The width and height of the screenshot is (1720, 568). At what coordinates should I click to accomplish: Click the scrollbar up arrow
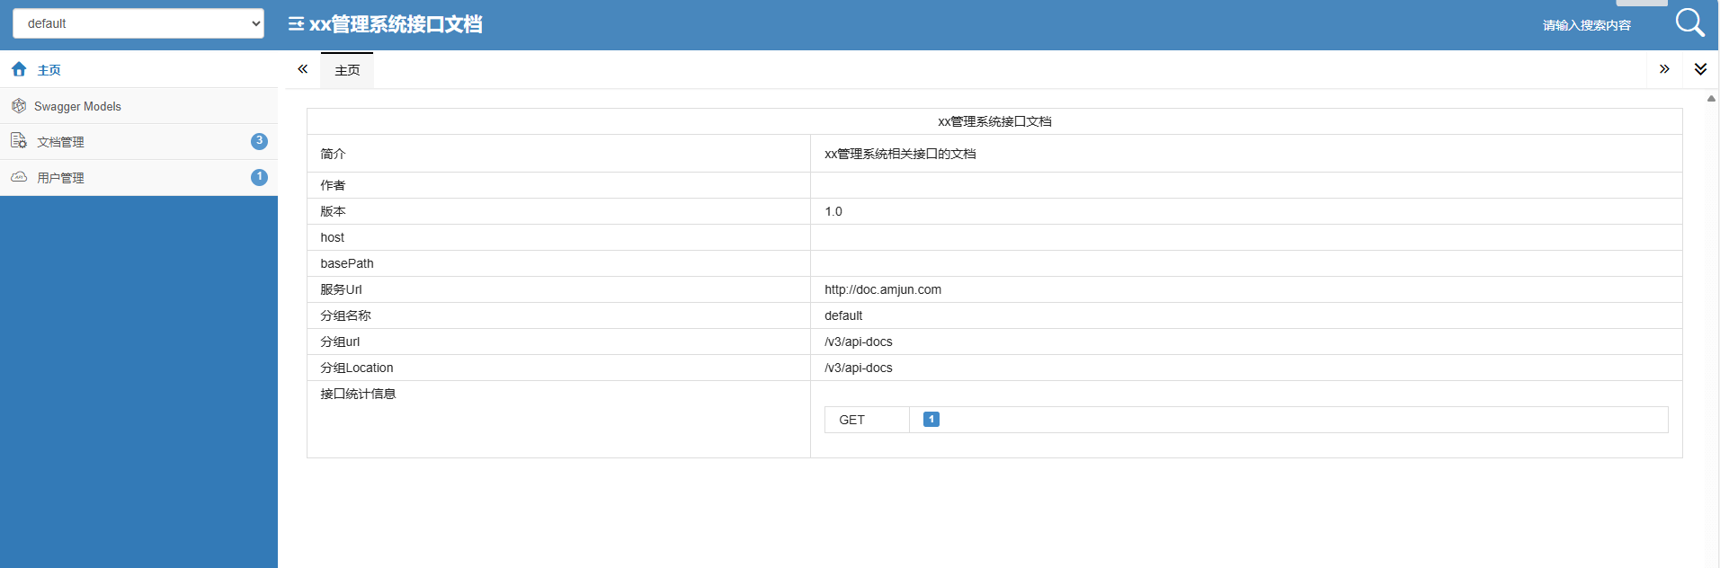tap(1711, 99)
